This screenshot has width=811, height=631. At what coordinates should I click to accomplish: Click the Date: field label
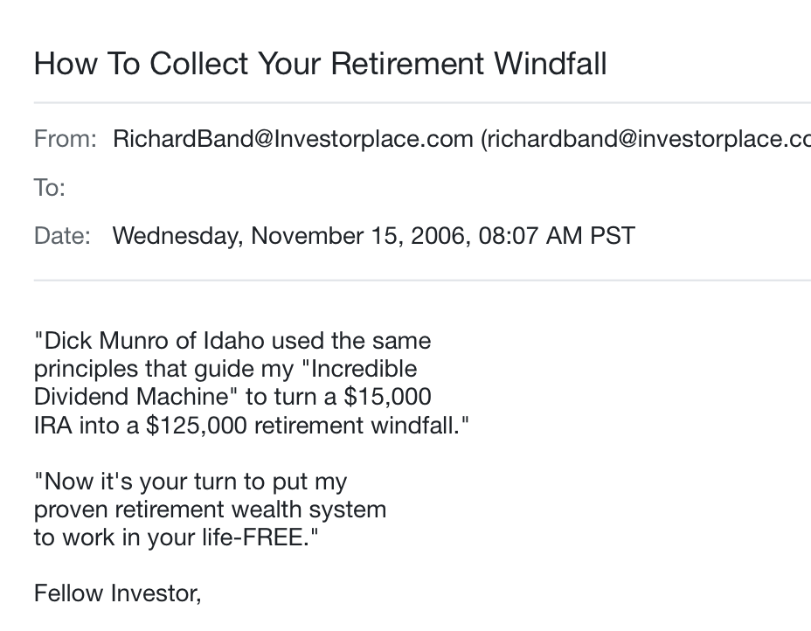click(62, 236)
